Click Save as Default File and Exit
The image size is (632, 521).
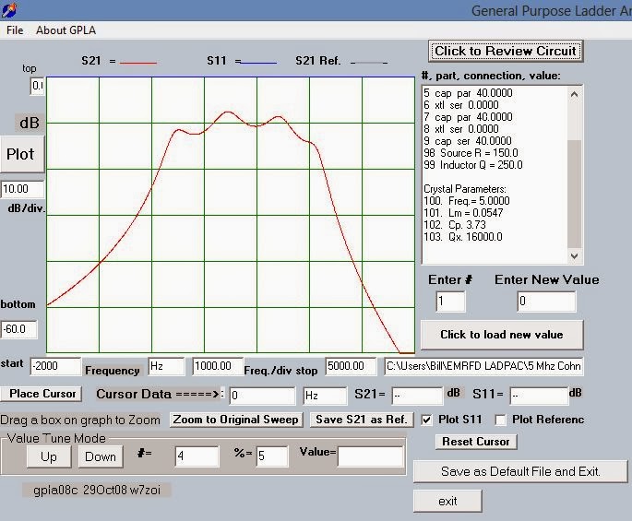click(x=520, y=471)
